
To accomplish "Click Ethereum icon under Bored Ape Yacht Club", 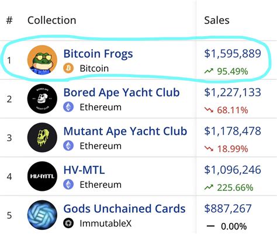I will click(x=68, y=107).
